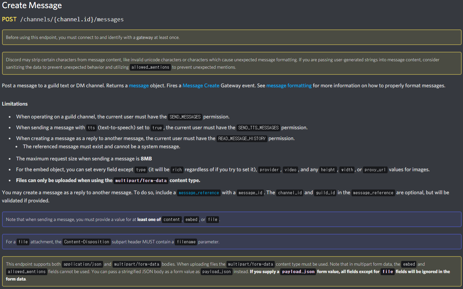Click the guild_id code tag
Viewport: 463px width, 289px height.
(325, 193)
